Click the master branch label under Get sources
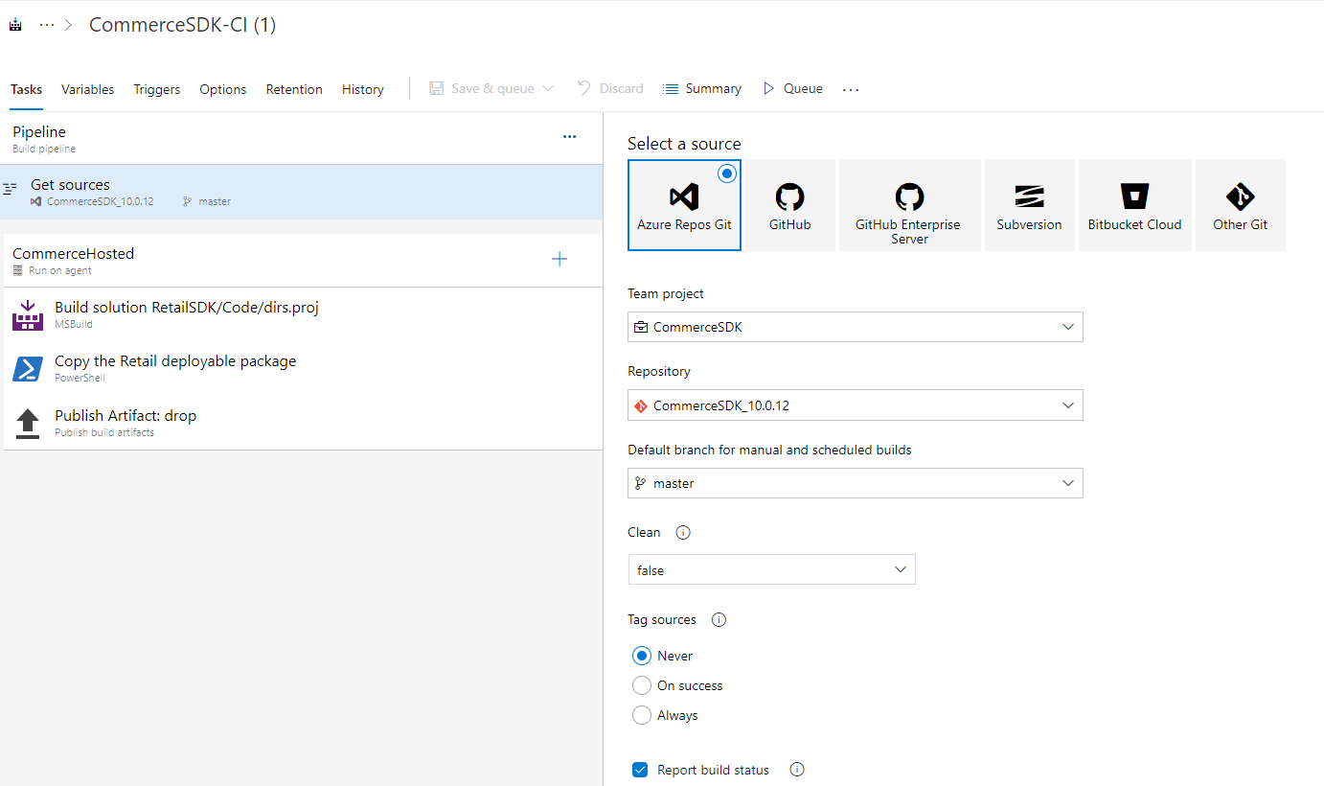Image resolution: width=1324 pixels, height=786 pixels. (x=215, y=201)
